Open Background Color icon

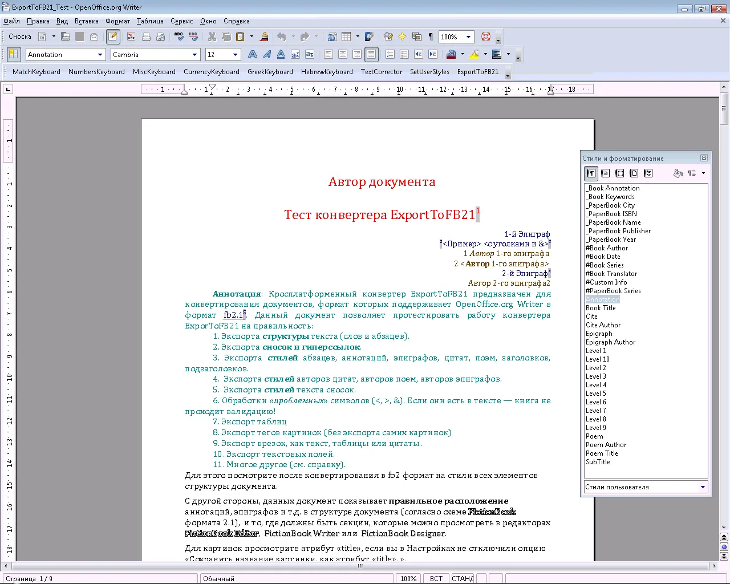point(497,55)
